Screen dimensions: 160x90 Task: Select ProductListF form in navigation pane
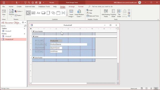13,39
